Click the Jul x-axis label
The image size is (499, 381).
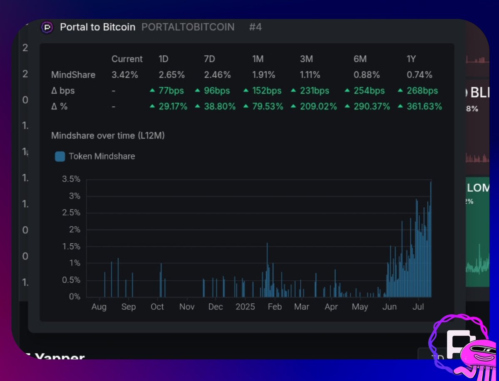click(x=418, y=307)
